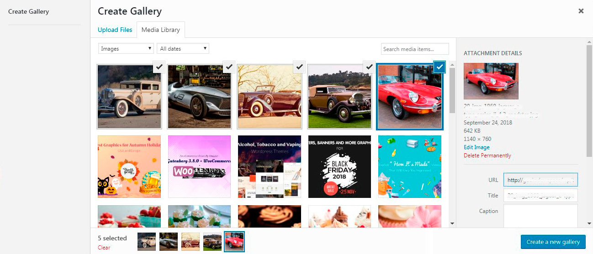593x254 pixels.
Task: Click the Caption text area
Action: pyautogui.click(x=540, y=216)
